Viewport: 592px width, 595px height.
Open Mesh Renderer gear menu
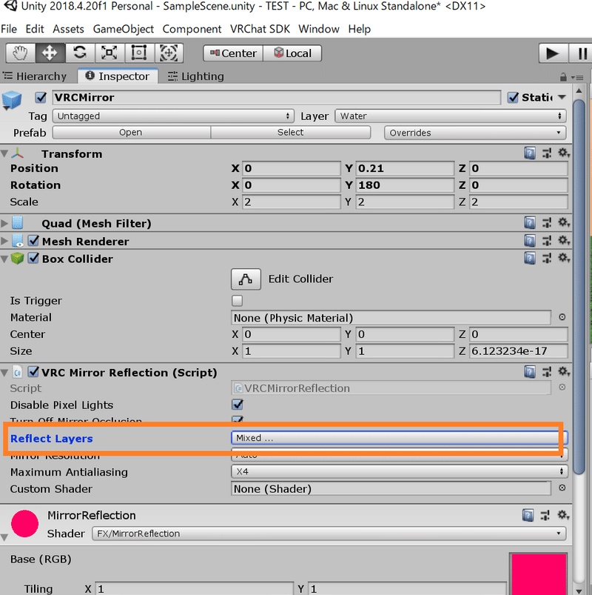(x=564, y=240)
